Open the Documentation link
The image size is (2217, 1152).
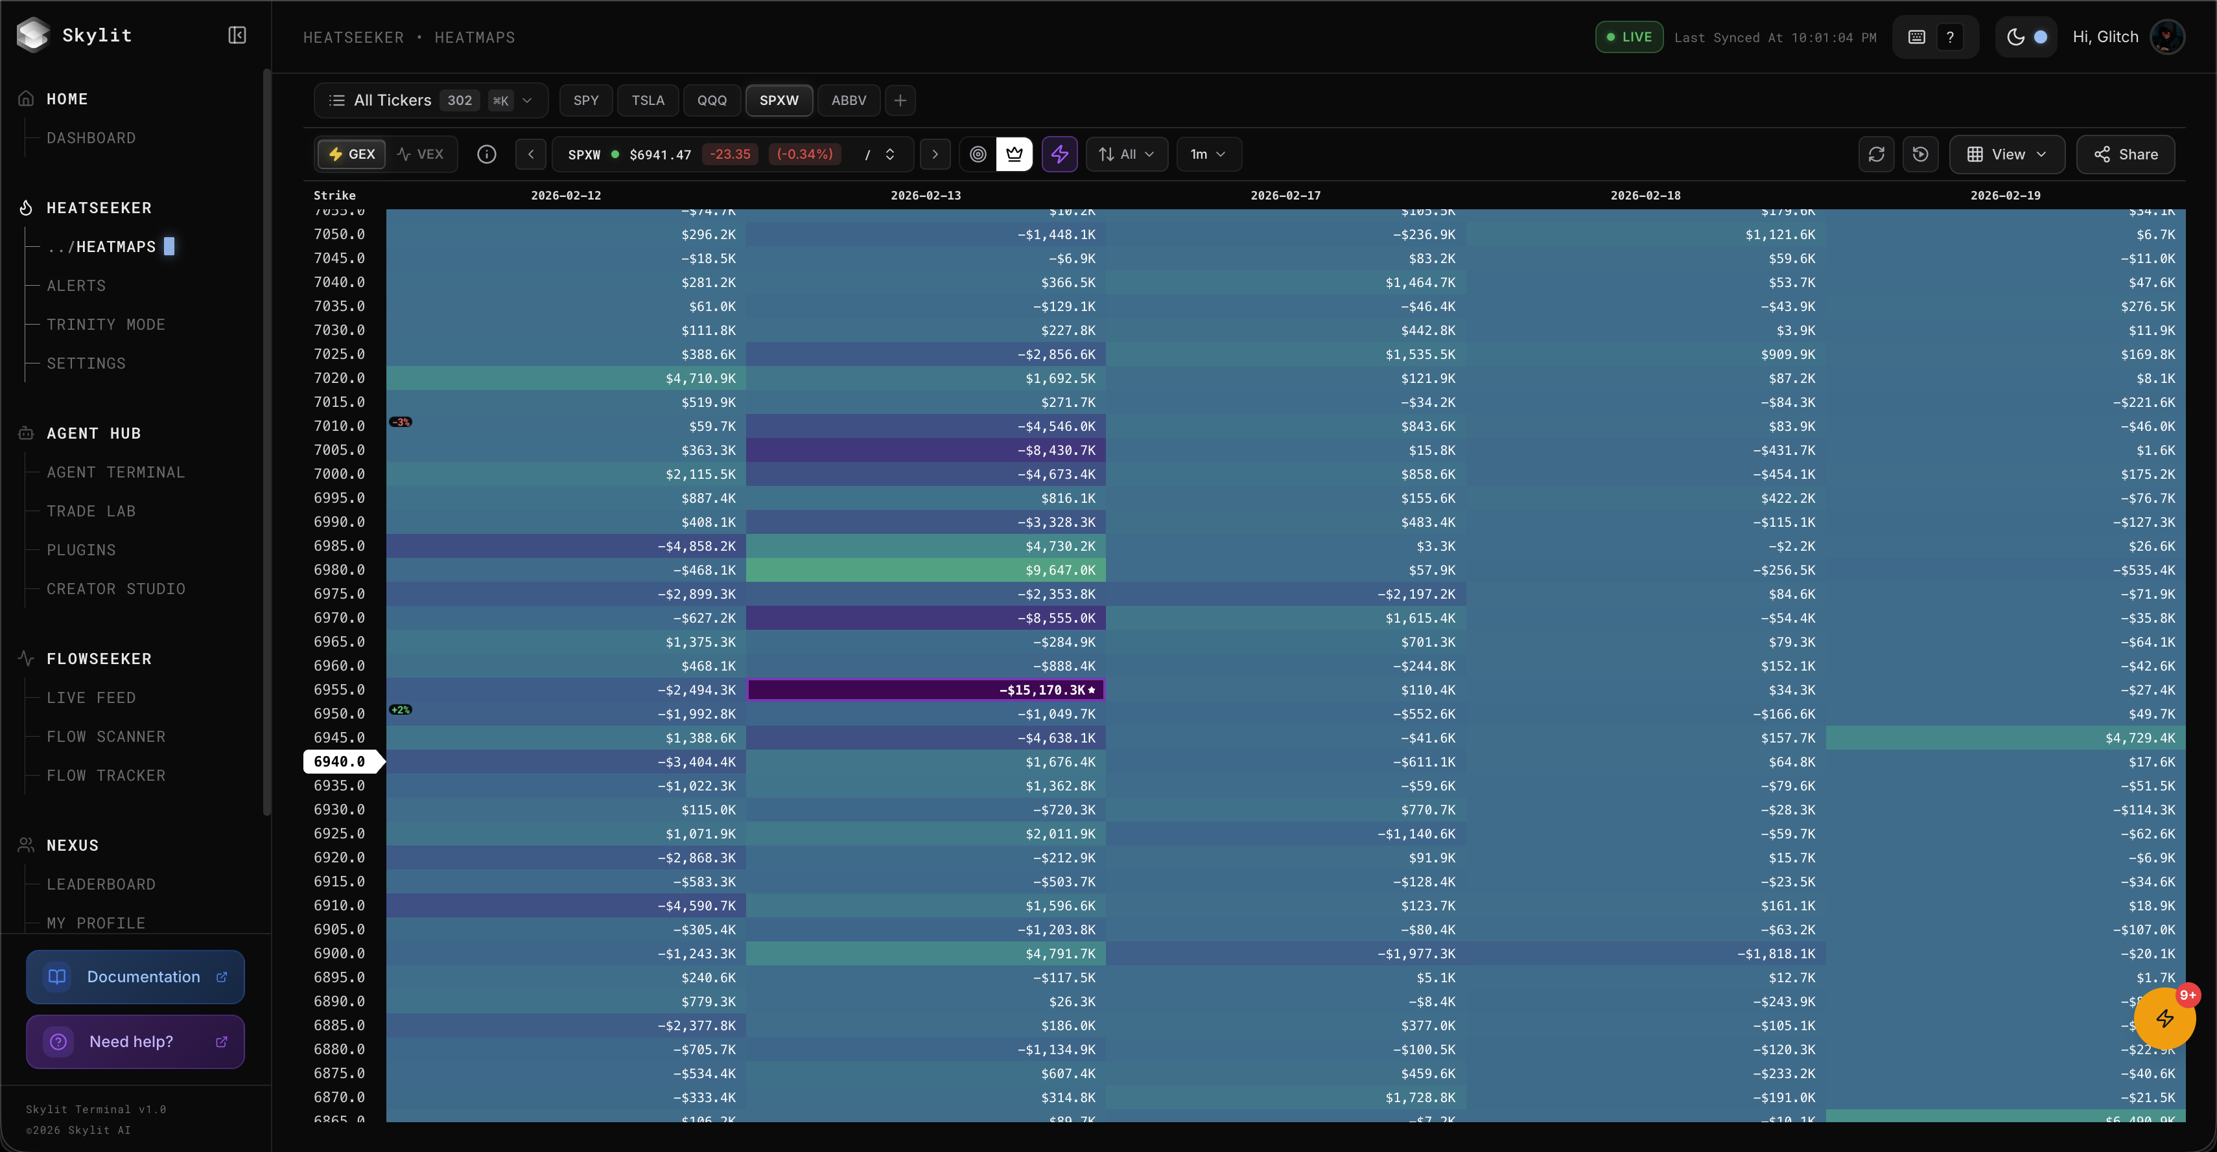(135, 976)
